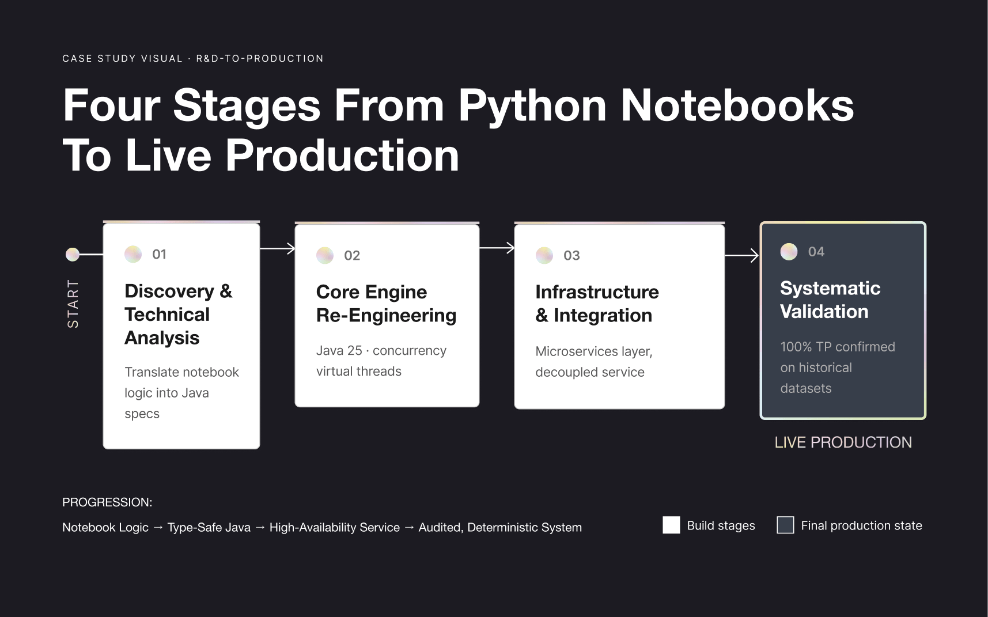
Task: Select the Systematic Validation heading
Action: point(830,300)
